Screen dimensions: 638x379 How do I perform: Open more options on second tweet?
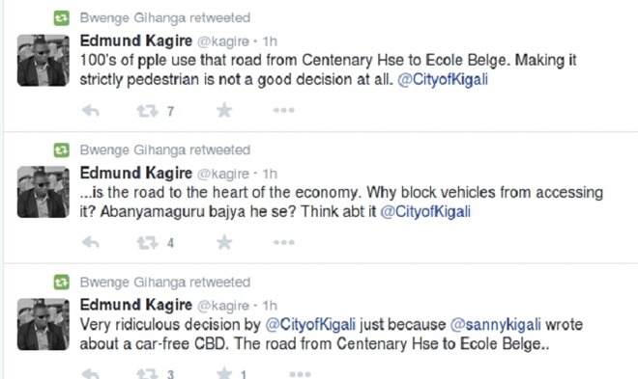(x=283, y=242)
